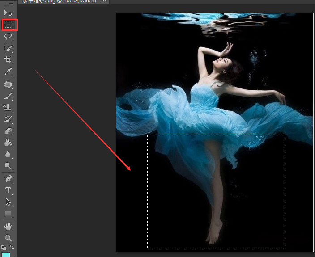Open the cyan foreground color picker
Viewport: 315px width, 257px height.
click(6, 255)
